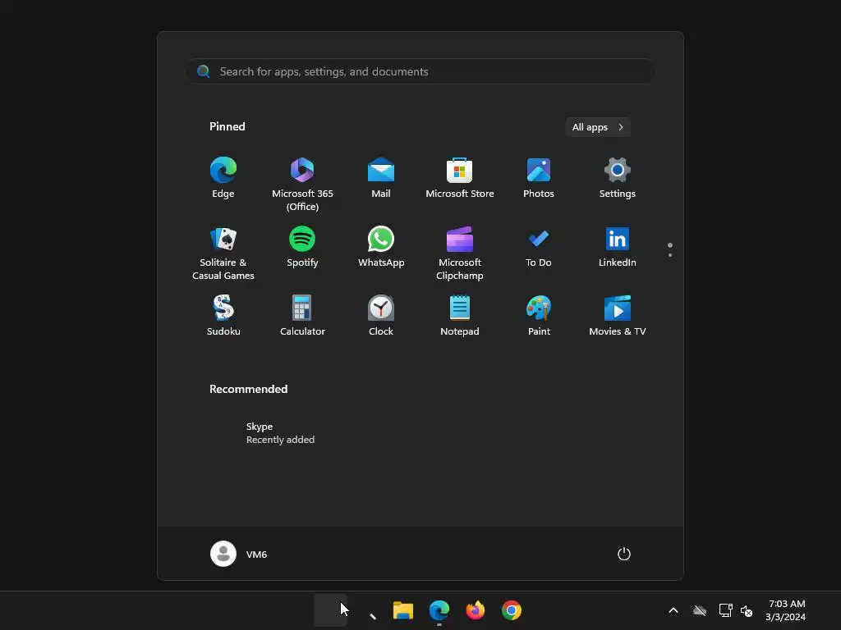The height and width of the screenshot is (630, 841).
Task: Click the OneDrive cloud tray icon
Action: tap(700, 610)
